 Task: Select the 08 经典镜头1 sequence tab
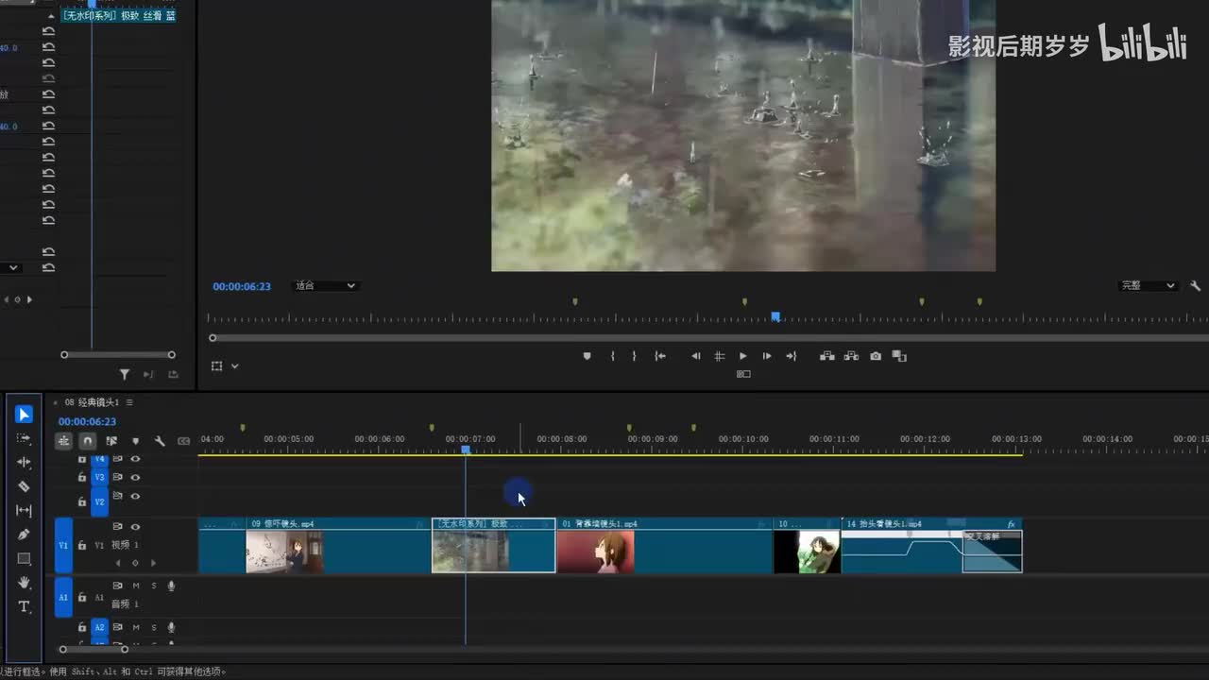click(92, 402)
